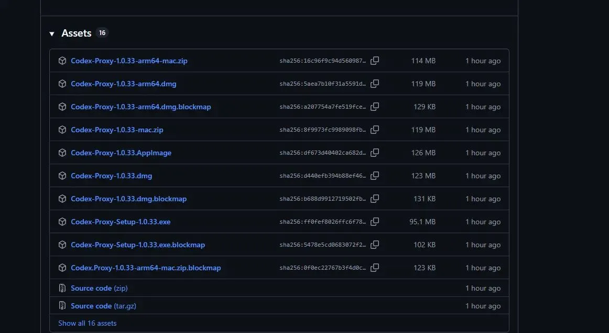Click zip file icon beside Source code (zip)
609x333 pixels.
pyautogui.click(x=62, y=288)
